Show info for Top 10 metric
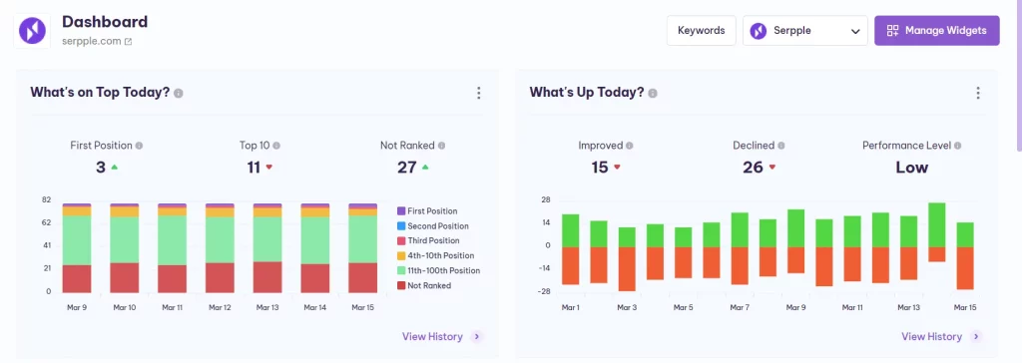The width and height of the screenshot is (1022, 363). pos(276,146)
